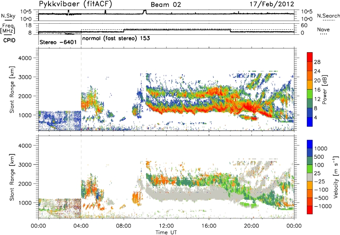Click the 'N.Sky' legend label
Screen dimensions: 340x235
(x=8, y=16)
